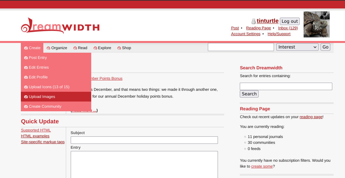Image resolution: width=345 pixels, height=178 pixels.
Task: Click swirl icon next to Shop
Action: click(x=119, y=48)
